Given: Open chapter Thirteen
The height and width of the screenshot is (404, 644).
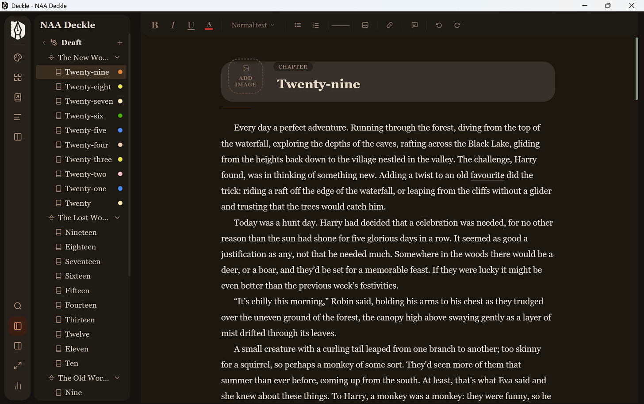Looking at the screenshot, I should click(x=81, y=320).
